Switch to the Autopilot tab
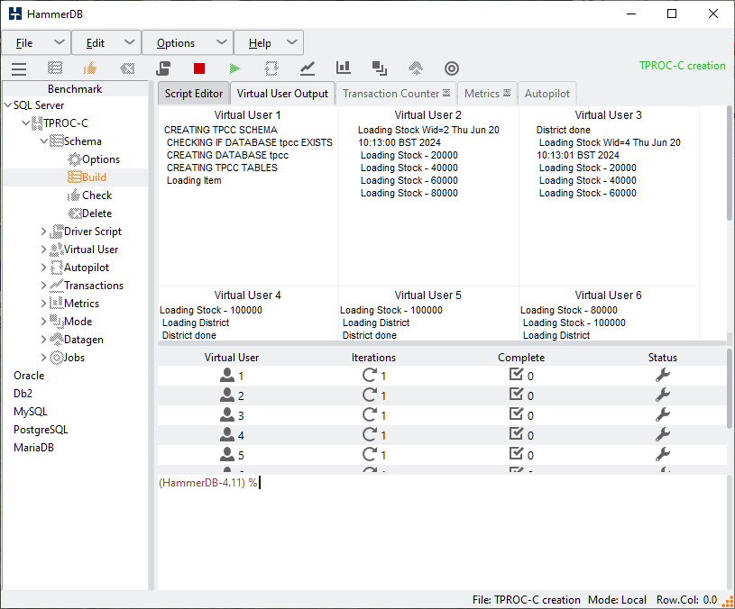The image size is (735, 609). tap(547, 93)
